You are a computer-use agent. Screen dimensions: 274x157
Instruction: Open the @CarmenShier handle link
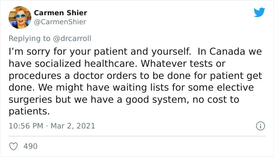tap(60, 22)
